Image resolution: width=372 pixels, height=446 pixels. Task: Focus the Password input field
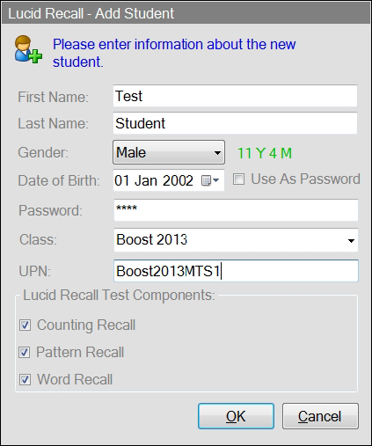click(x=236, y=210)
